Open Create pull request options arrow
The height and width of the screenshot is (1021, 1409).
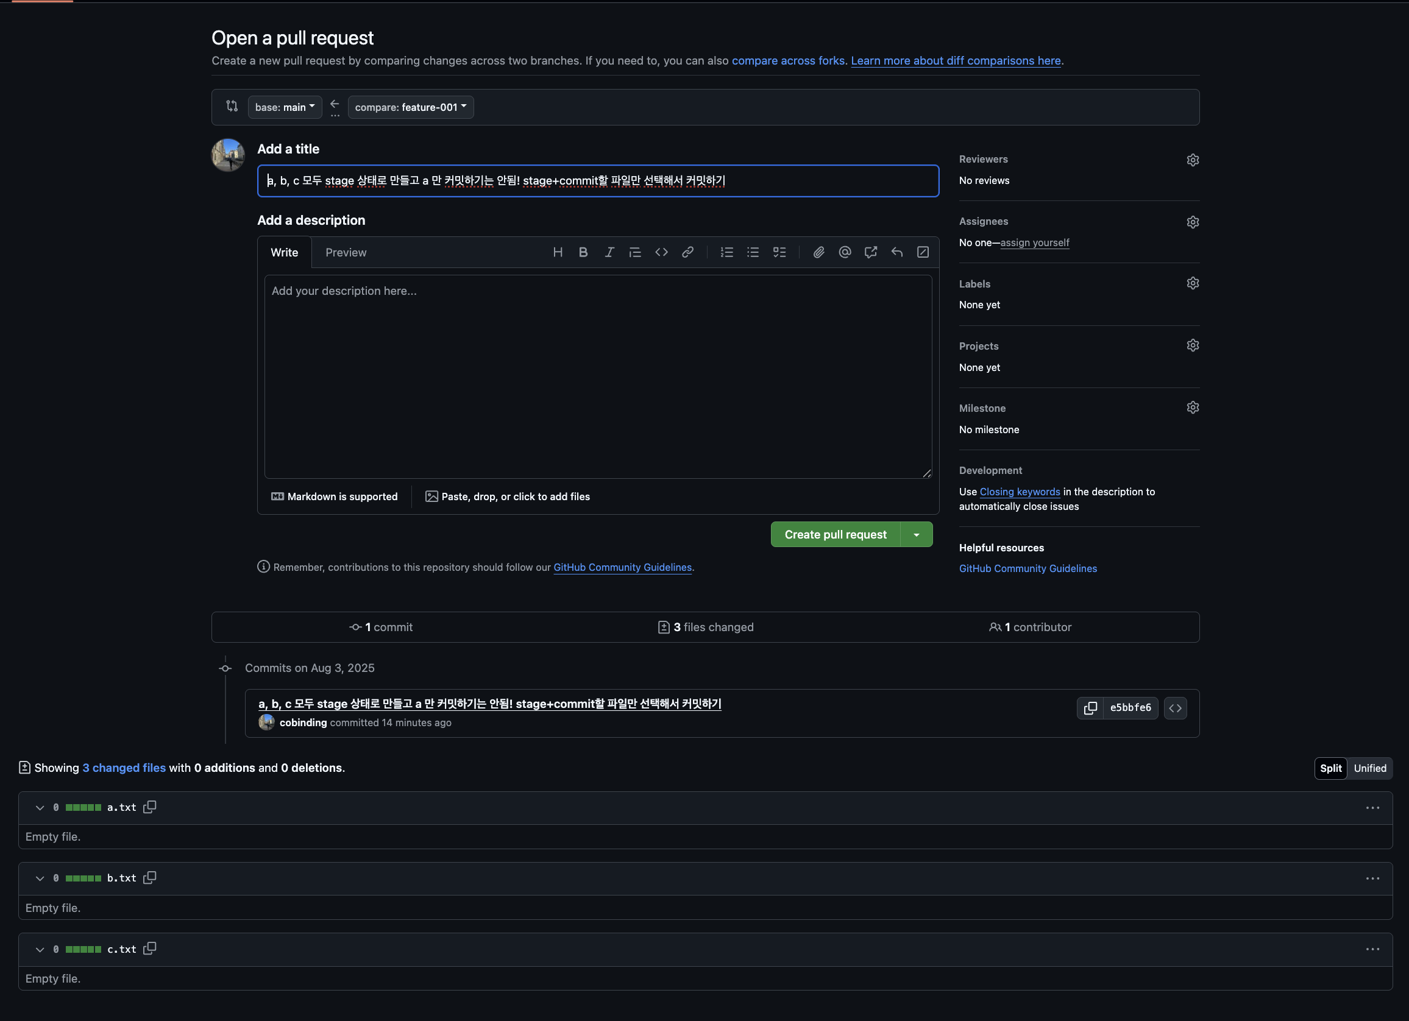coord(917,535)
